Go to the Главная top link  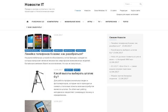(78, 11)
